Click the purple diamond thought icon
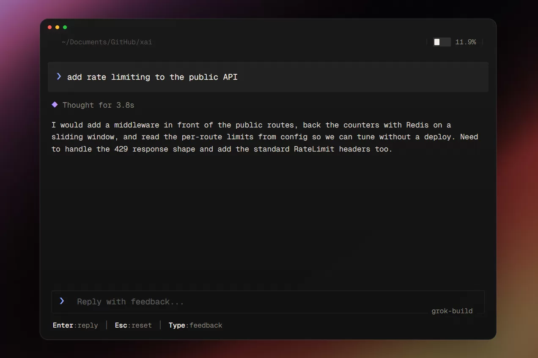Screen dimensions: 538x358 (55, 105)
